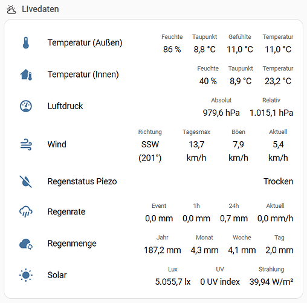The image size is (307, 303).
Task: Click the Absolut pressure 979,6 hPa value
Action: coord(221,113)
